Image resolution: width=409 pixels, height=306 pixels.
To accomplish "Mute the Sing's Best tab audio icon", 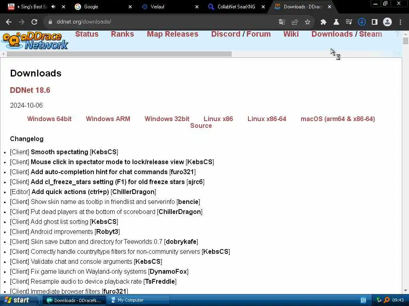I will click(54, 7).
